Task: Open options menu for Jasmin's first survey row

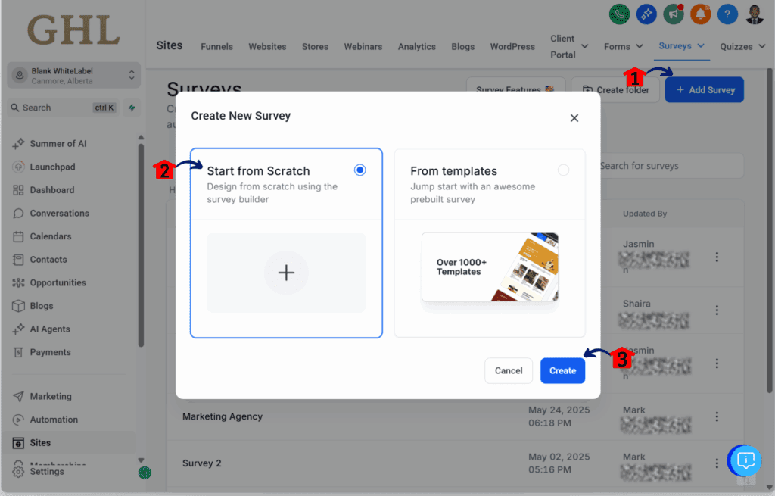Action: pyautogui.click(x=717, y=257)
